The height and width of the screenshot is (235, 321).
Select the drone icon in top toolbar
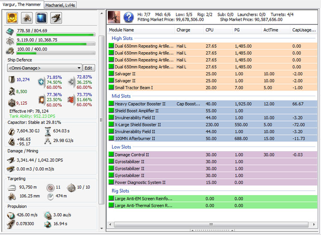click(x=27, y=18)
